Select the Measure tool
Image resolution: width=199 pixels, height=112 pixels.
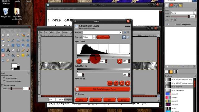23,40
